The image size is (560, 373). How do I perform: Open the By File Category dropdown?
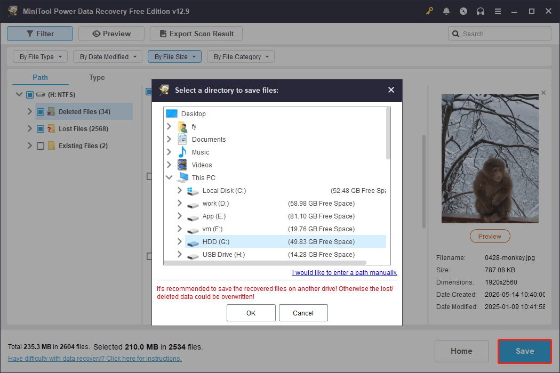(241, 57)
